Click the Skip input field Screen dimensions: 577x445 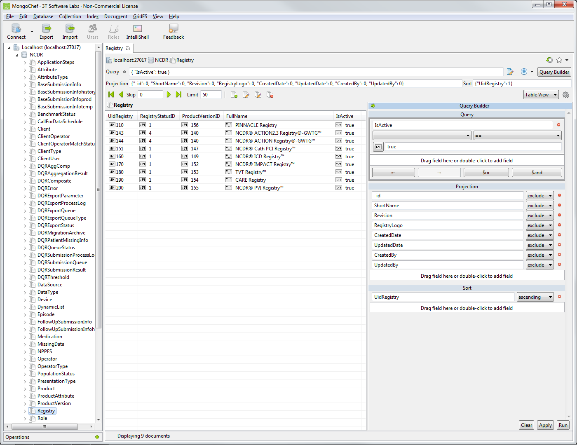click(150, 95)
